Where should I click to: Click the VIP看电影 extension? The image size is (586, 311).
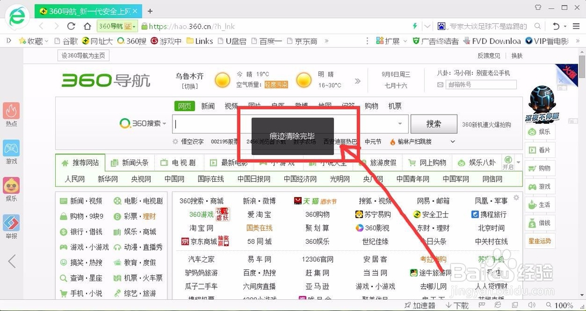click(x=547, y=41)
